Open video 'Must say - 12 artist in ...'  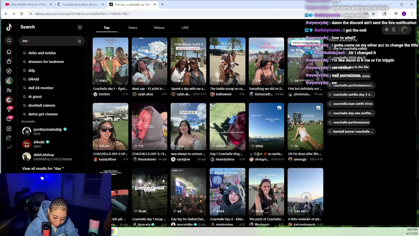pos(149,61)
